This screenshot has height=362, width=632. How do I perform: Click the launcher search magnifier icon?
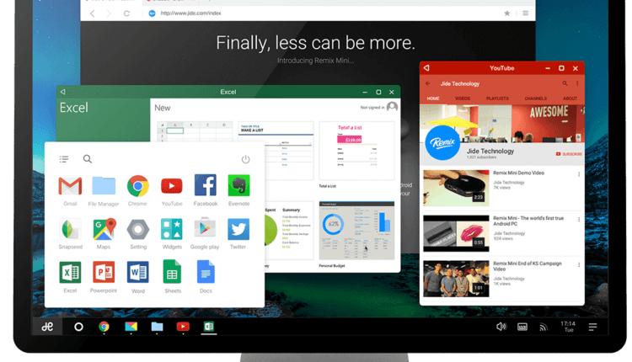[88, 159]
